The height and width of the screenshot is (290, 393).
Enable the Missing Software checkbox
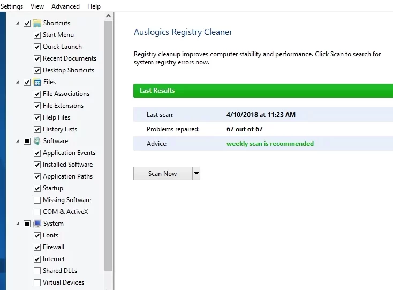pos(37,200)
